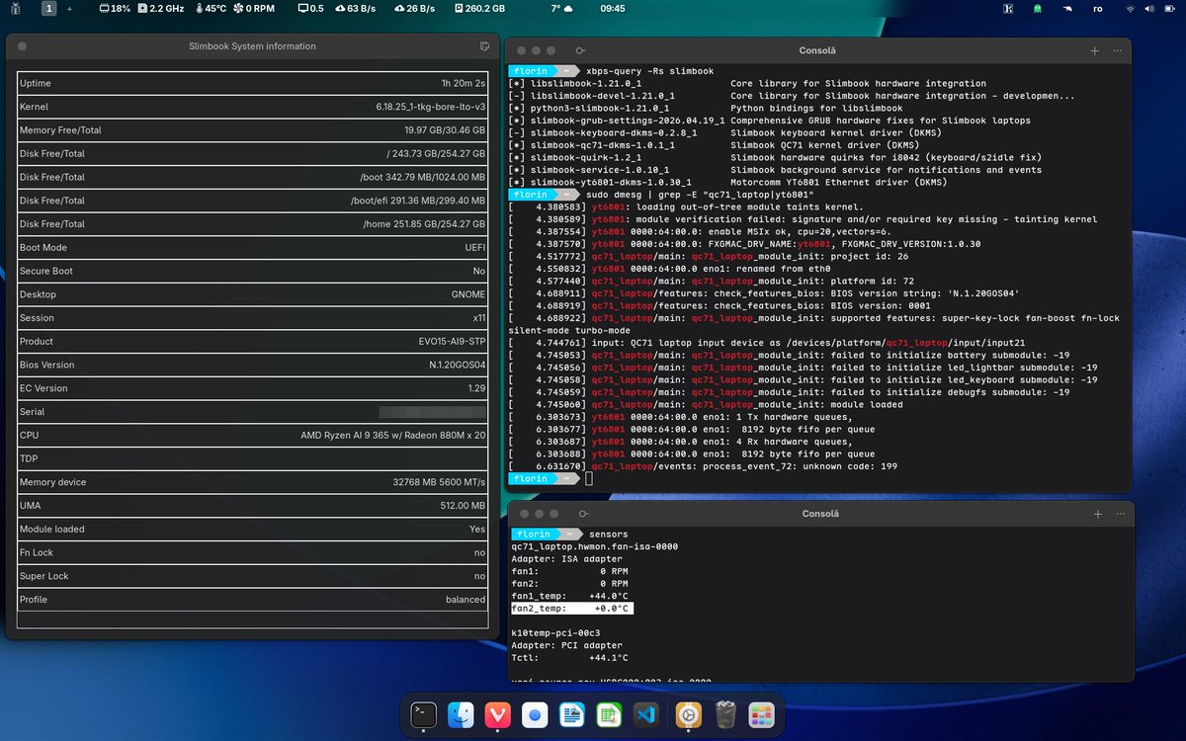
Task: Add a workspace with the top bar plus
Action: [69, 8]
